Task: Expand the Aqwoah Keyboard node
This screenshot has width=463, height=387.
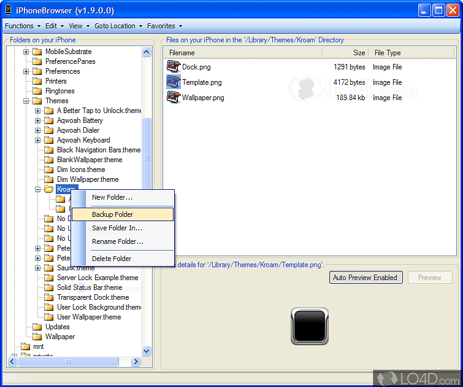Action: [37, 140]
